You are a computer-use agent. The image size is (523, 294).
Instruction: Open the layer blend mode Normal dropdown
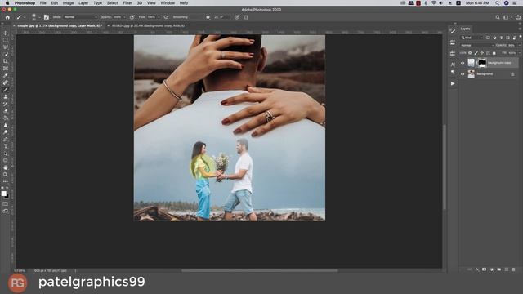(x=477, y=45)
